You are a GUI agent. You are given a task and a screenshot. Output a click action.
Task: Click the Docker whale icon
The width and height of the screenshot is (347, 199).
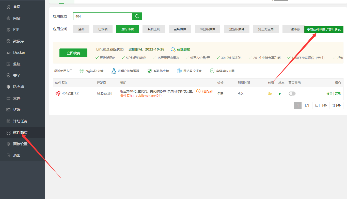click(x=8, y=53)
